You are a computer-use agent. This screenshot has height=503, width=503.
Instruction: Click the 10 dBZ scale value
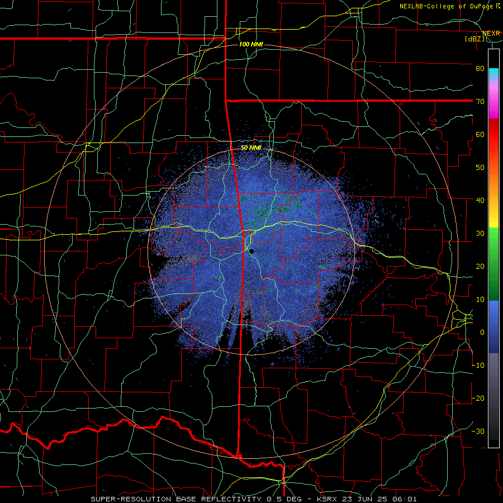click(x=480, y=300)
